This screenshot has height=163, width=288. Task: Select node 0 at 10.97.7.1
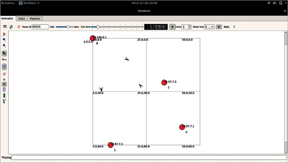(182, 127)
